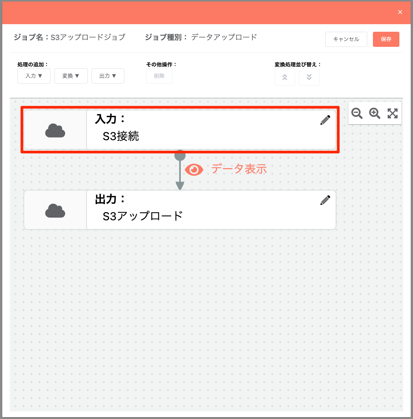Click the zoom out magnifier icon
413x419 pixels.
coord(357,113)
